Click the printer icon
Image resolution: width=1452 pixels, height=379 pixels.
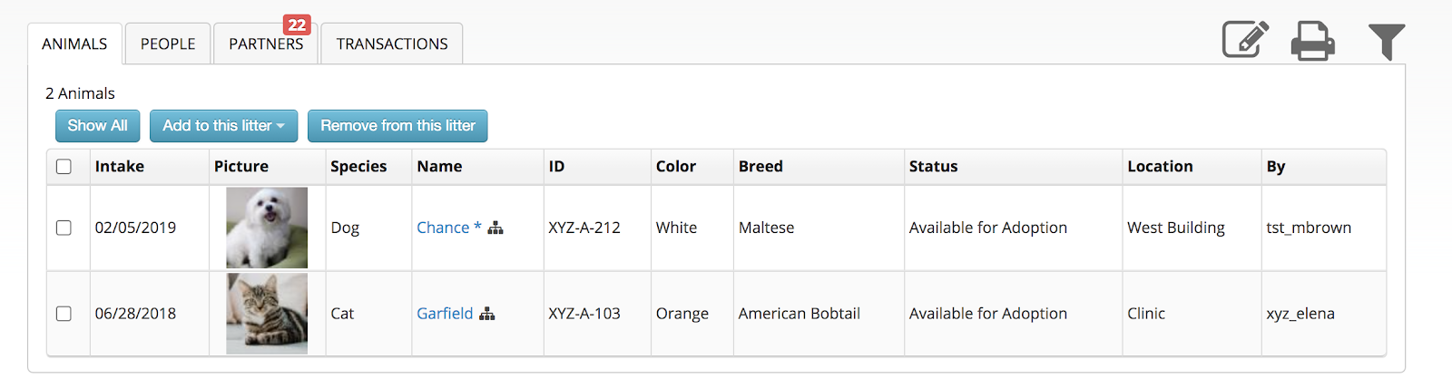pos(1312,41)
